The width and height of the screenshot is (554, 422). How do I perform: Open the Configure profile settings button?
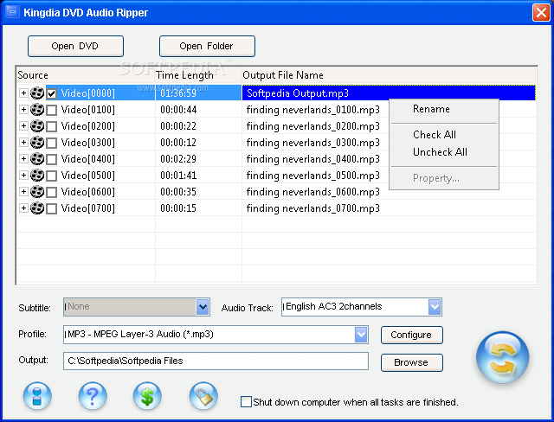pyautogui.click(x=412, y=335)
